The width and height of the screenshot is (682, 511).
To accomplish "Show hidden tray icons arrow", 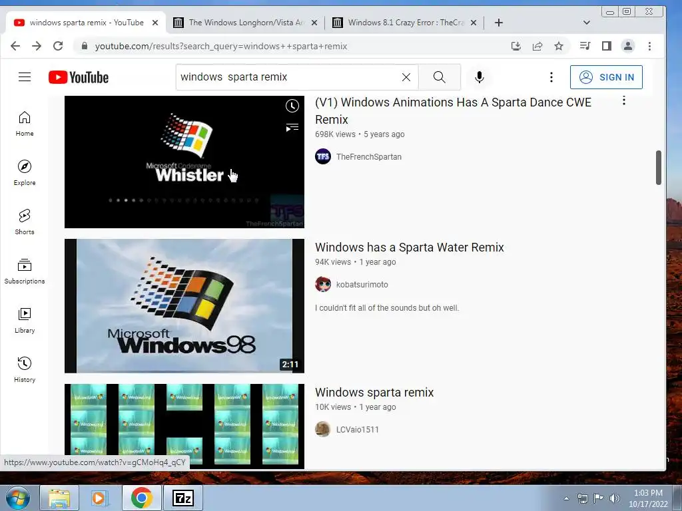I will coord(566,498).
